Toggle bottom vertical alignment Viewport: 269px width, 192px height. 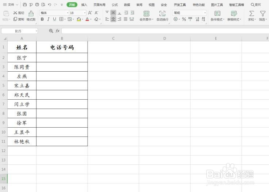pyautogui.click(x=119, y=13)
